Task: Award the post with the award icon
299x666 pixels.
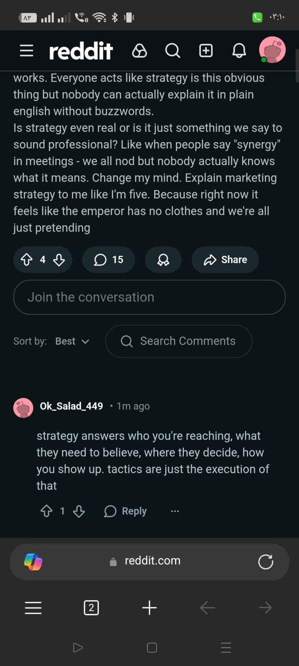Action: 163,260
